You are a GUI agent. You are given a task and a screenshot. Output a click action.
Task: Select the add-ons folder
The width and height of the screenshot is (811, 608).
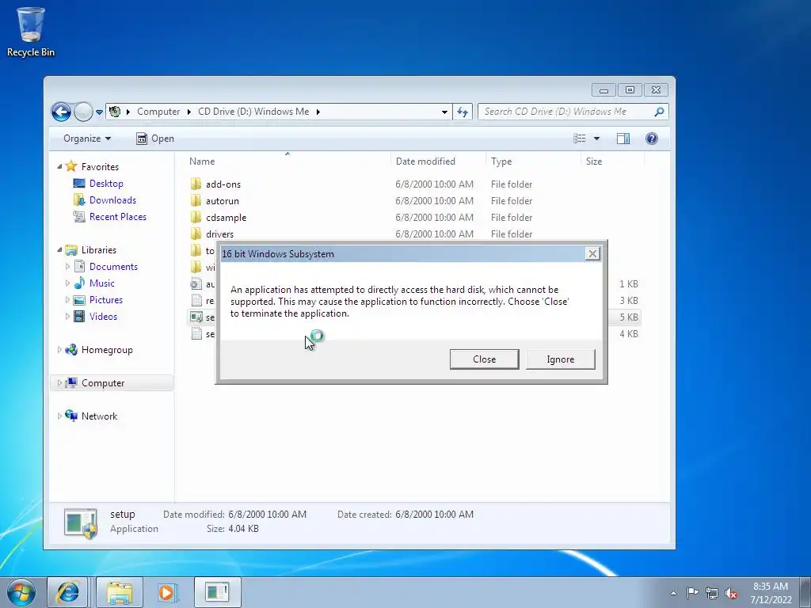(223, 184)
